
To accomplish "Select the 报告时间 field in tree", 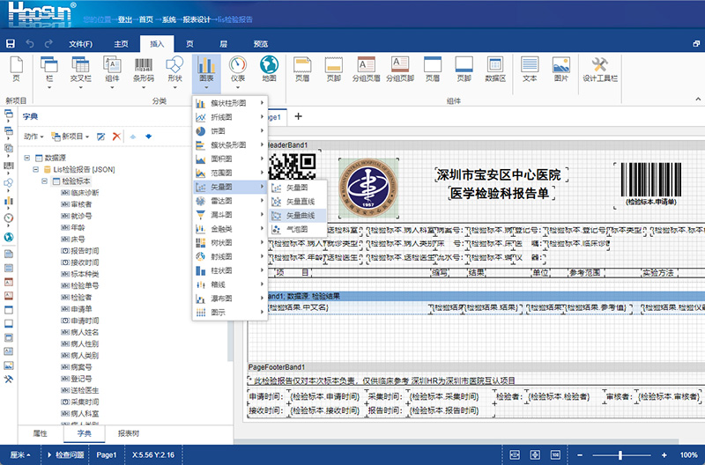I will coord(80,251).
